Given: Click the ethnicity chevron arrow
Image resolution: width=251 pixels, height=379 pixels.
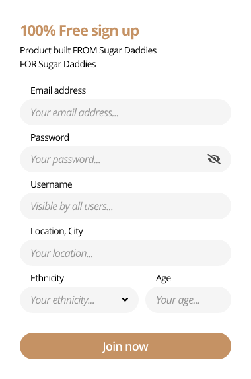Looking at the screenshot, I should tap(125, 300).
